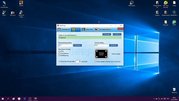Open the General tab in FRAPS
Image resolution: width=179 pixels, height=101 pixels.
point(63,29)
